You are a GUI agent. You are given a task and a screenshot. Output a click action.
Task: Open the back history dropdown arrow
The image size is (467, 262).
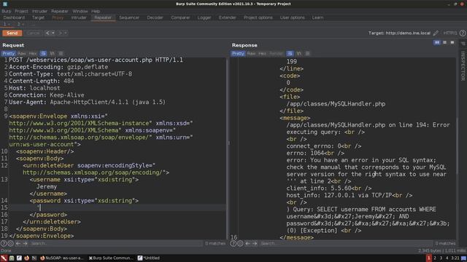coord(53,33)
